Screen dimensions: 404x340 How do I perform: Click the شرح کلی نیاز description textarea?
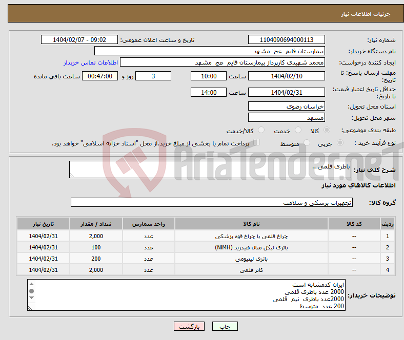210,169
